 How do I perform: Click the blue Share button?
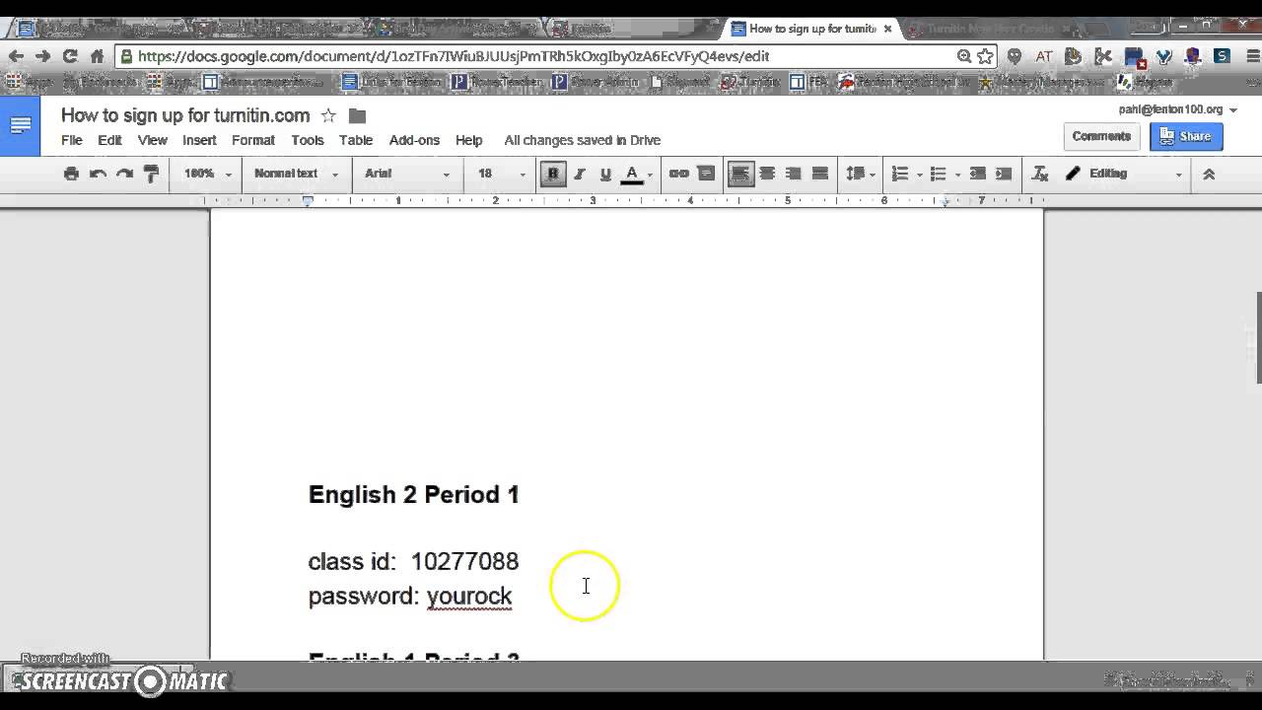[x=1186, y=136]
